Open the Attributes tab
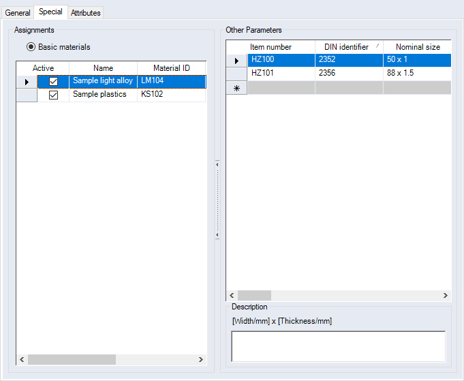 [x=86, y=12]
